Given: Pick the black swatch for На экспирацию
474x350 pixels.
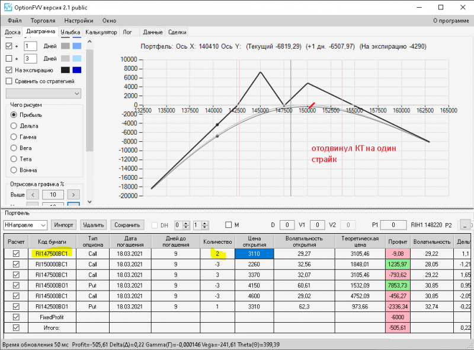Looking at the screenshot, I should (x=65, y=70).
